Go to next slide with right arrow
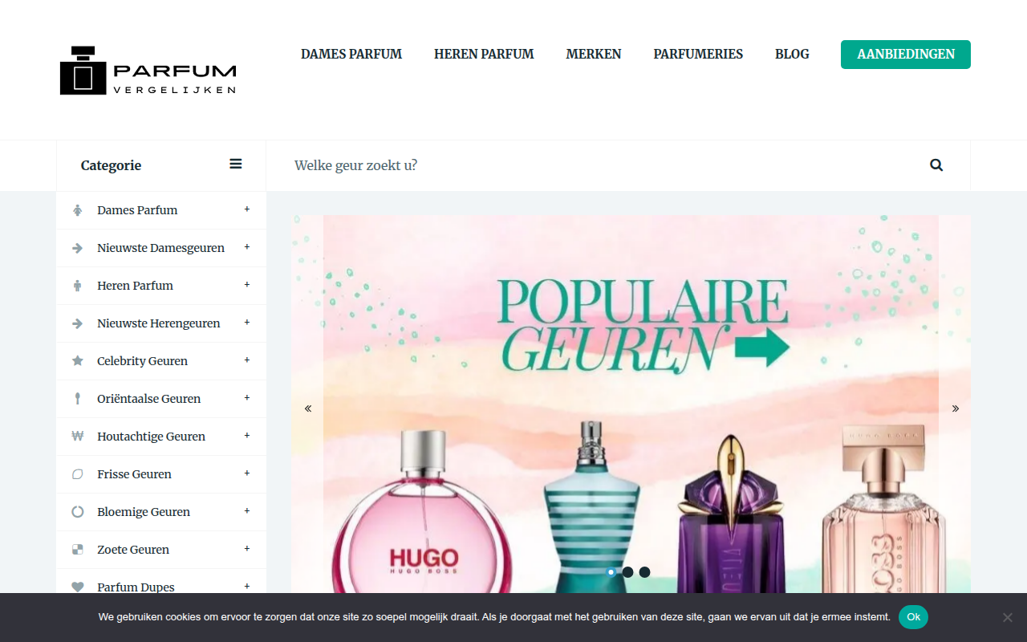 [x=956, y=408]
